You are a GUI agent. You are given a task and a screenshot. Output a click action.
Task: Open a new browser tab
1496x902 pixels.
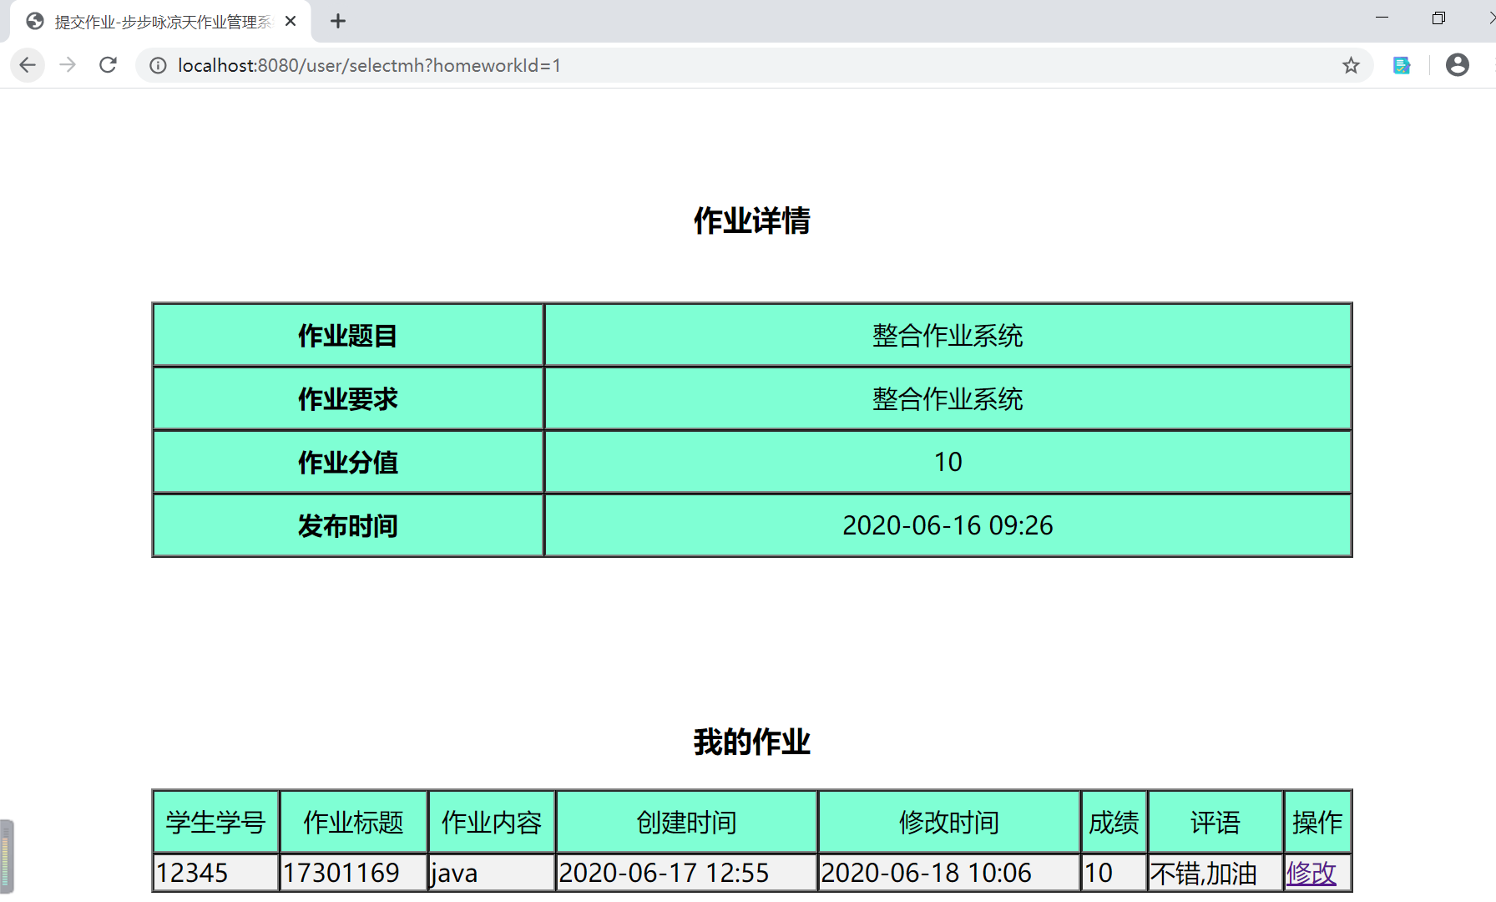(x=338, y=22)
